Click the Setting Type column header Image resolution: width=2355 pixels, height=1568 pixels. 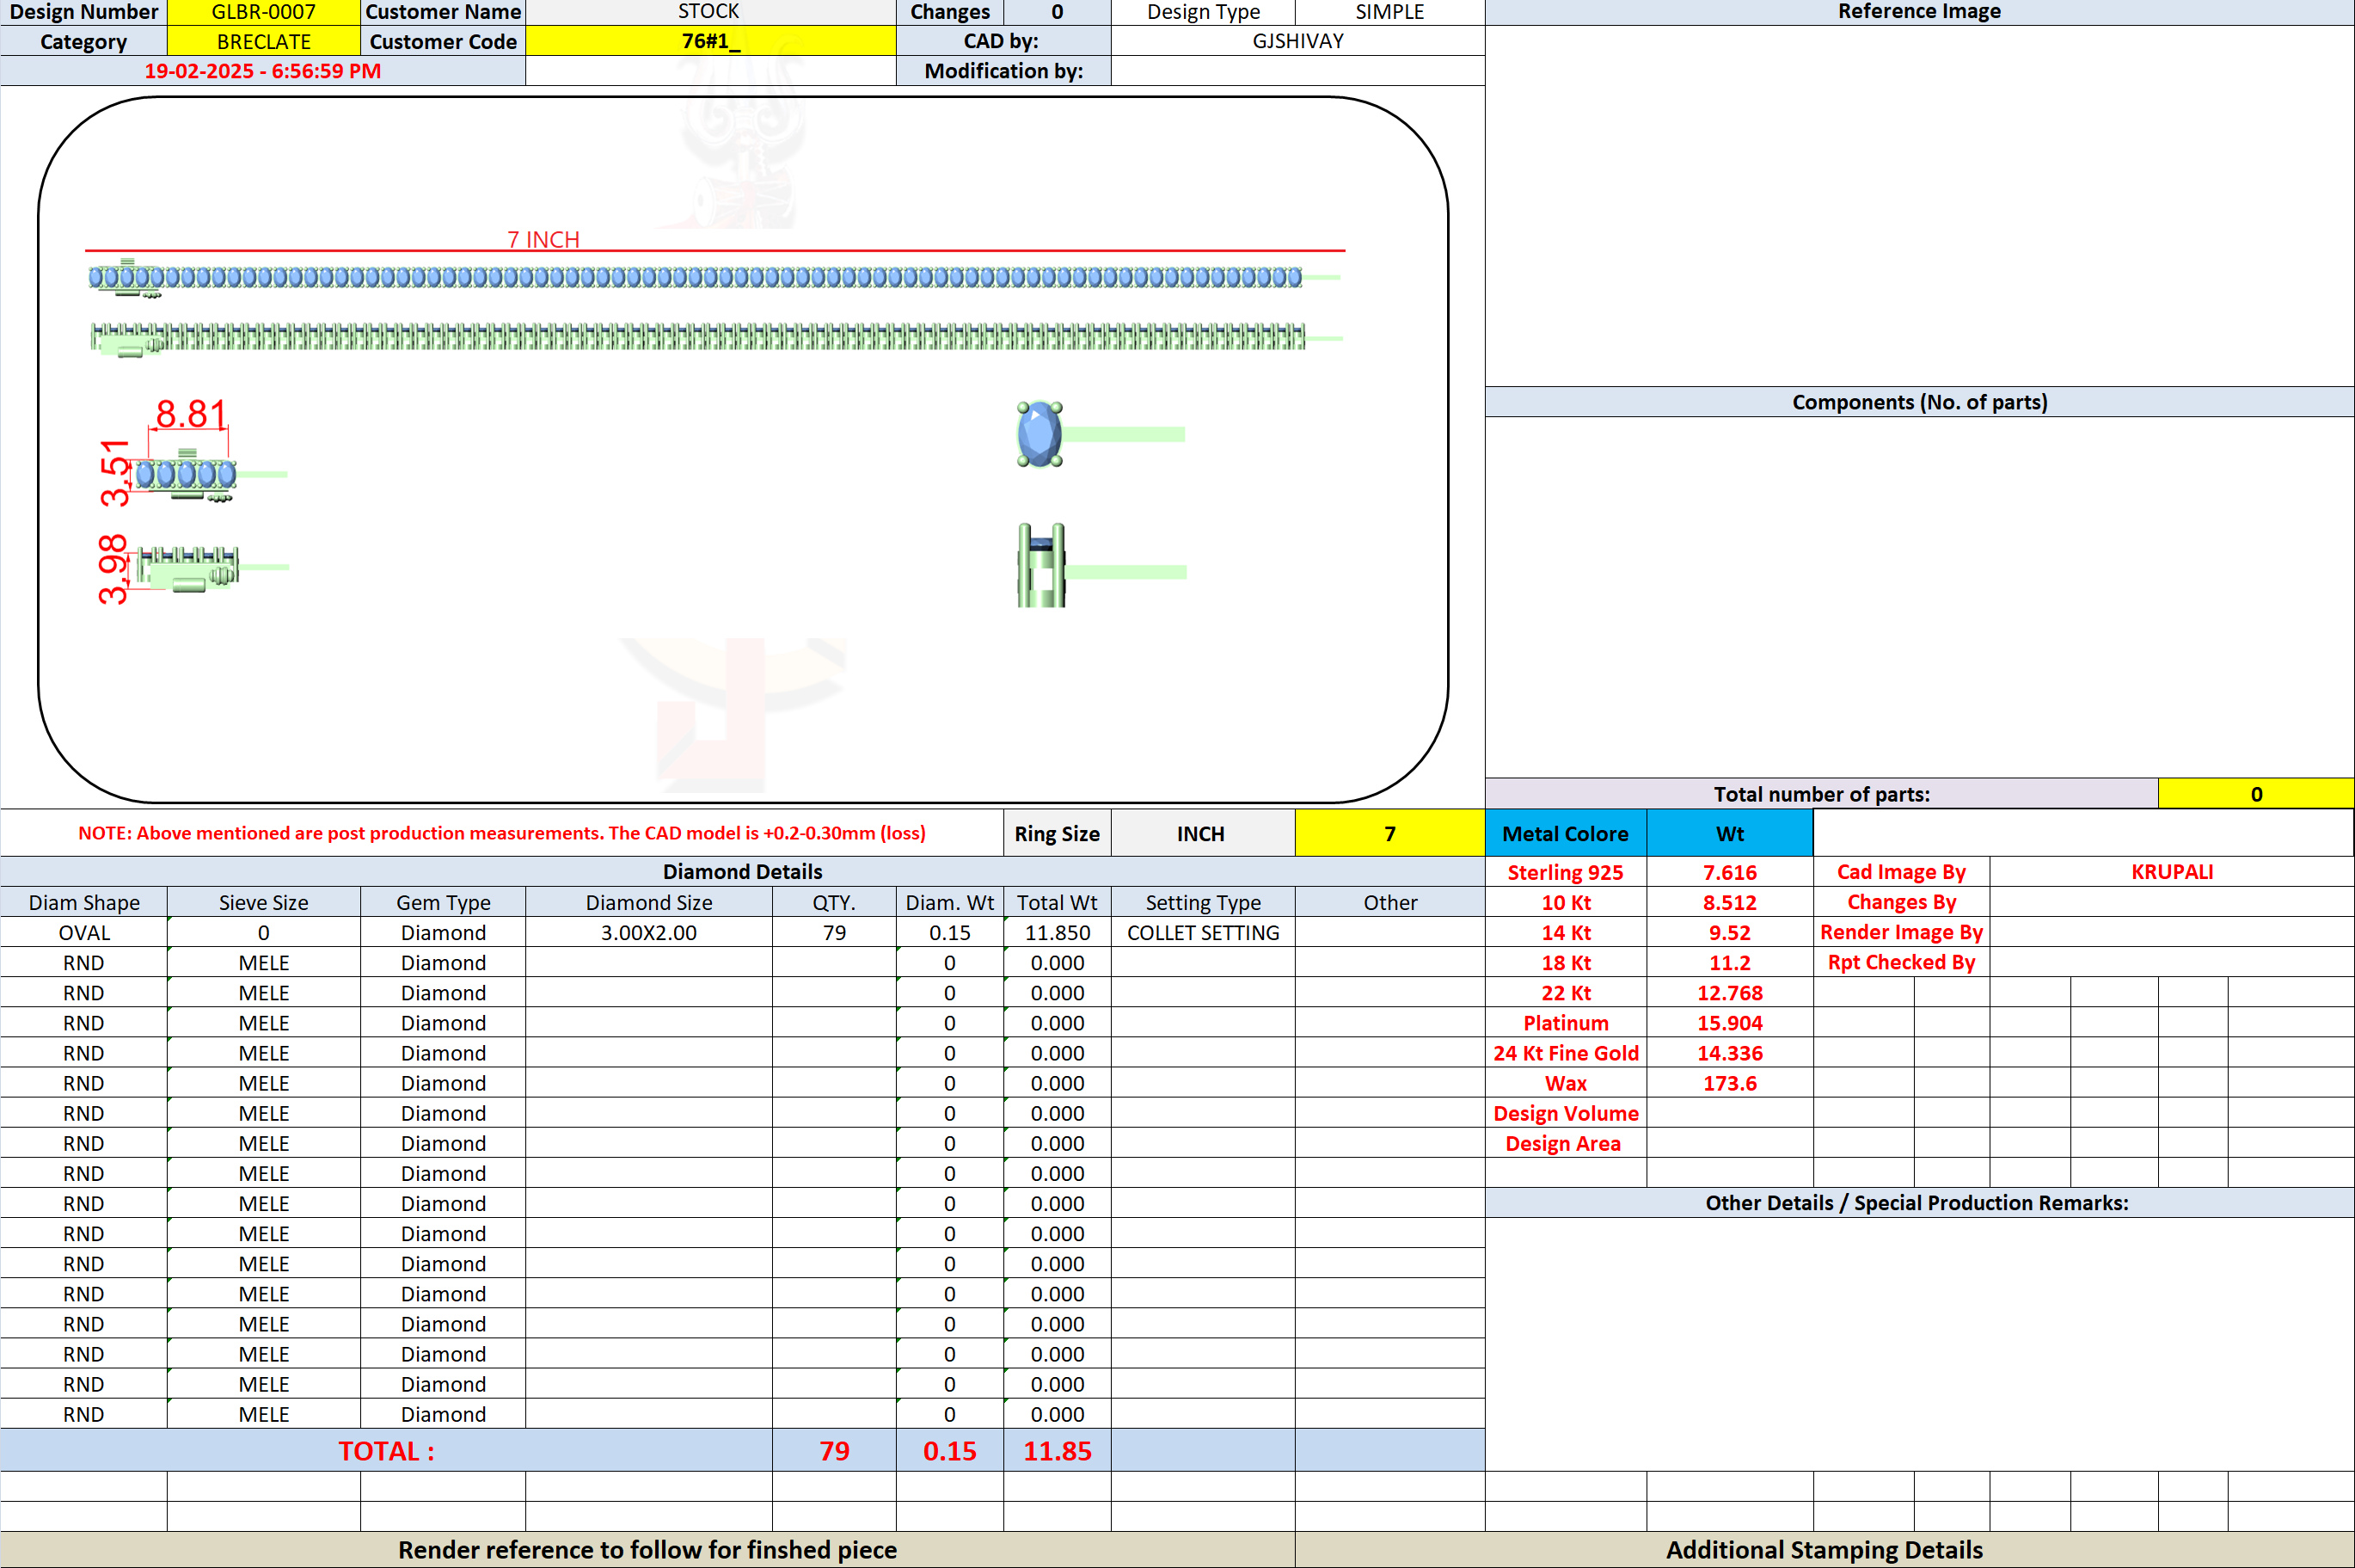pyautogui.click(x=1203, y=902)
